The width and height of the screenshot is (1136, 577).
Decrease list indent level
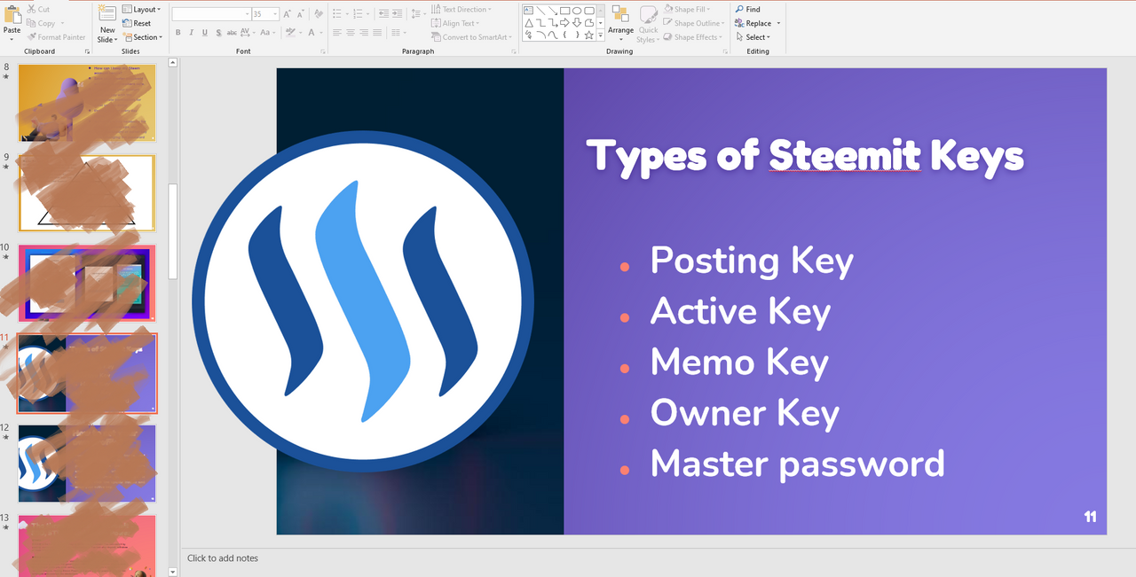[x=383, y=14]
